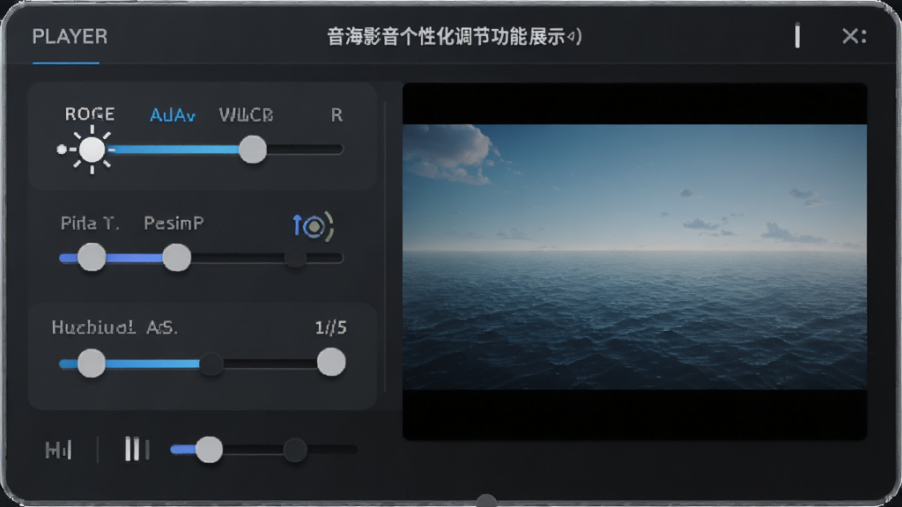
Task: Switch to the PLAYER tab
Action: (x=70, y=37)
